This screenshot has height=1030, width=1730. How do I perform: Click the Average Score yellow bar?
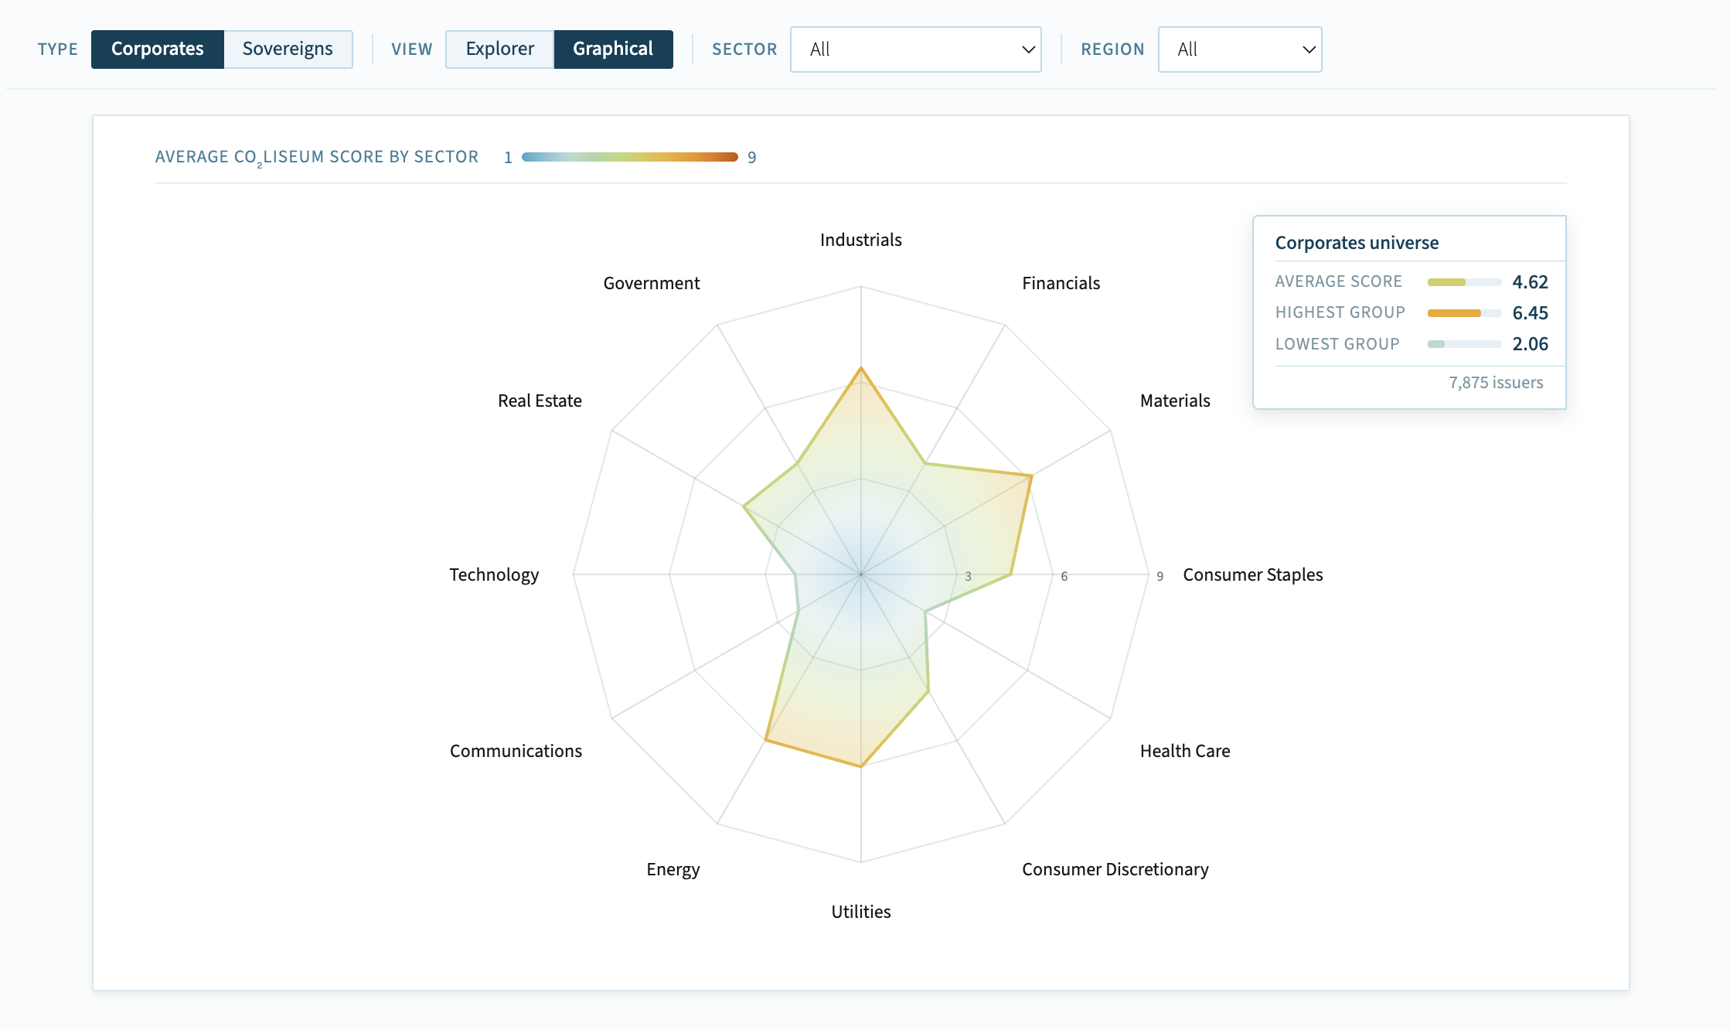(1446, 282)
